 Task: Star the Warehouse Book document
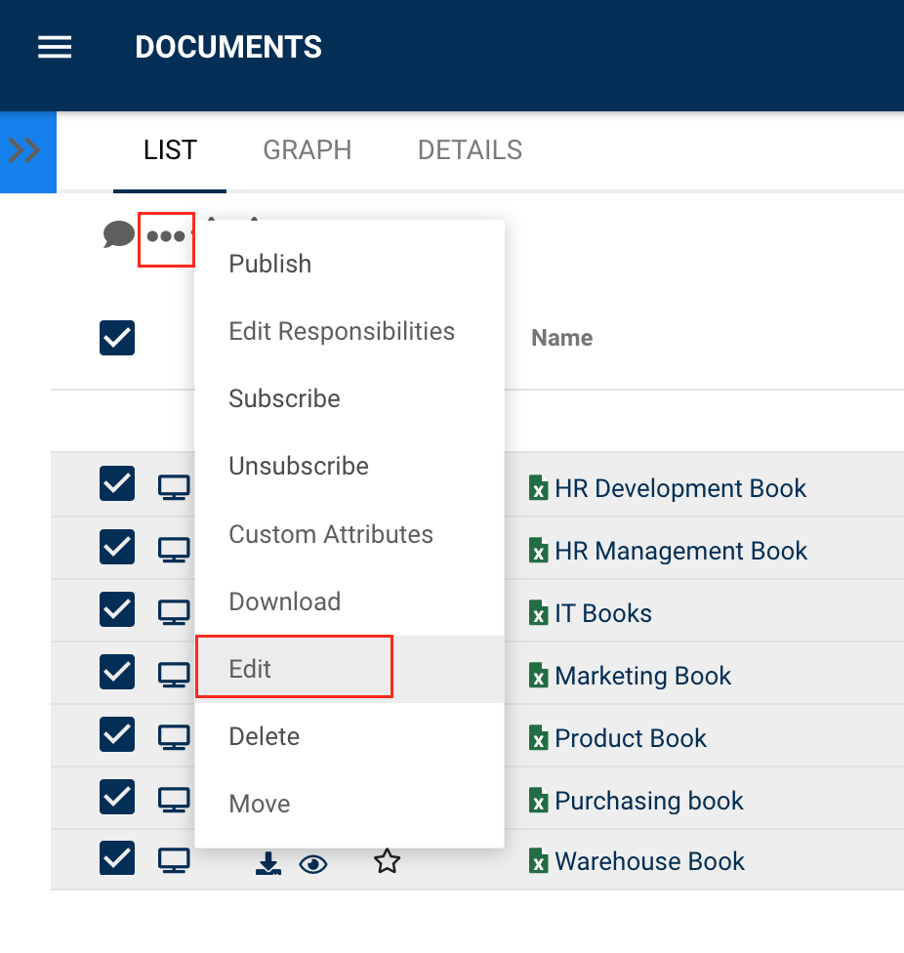388,862
